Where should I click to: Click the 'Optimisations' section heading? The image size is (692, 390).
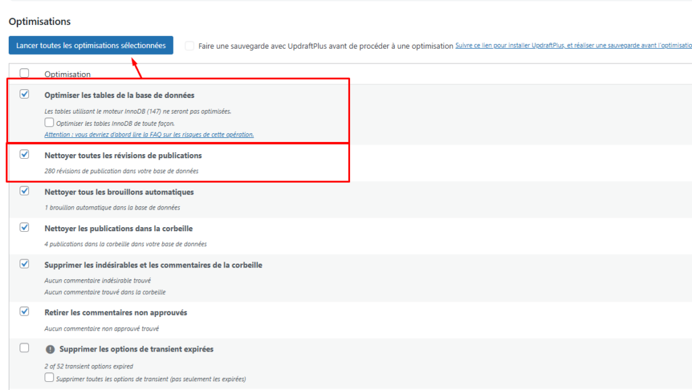coord(40,22)
